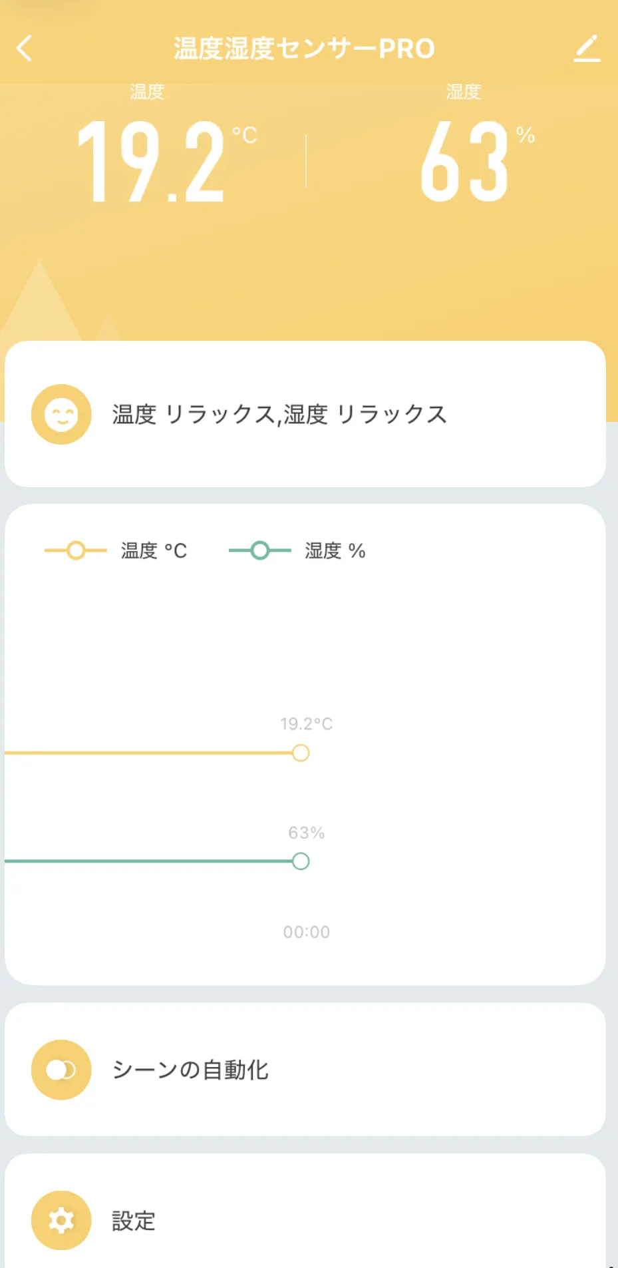
Task: Click the scene automation toggle icon
Action: [x=61, y=1070]
